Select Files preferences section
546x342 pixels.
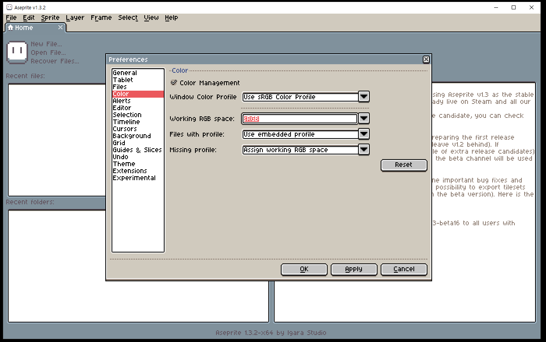point(138,87)
